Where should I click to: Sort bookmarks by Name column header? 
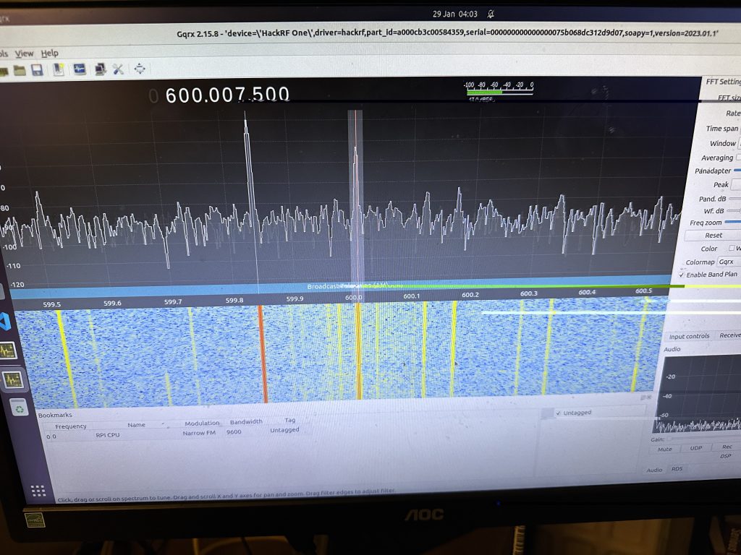pyautogui.click(x=136, y=425)
